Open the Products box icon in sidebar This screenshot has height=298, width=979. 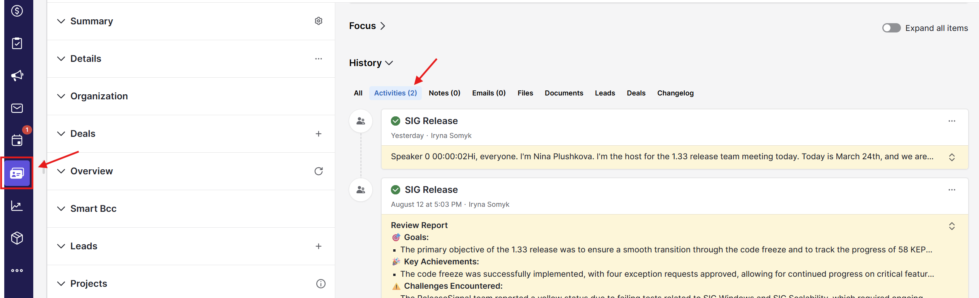click(x=17, y=238)
